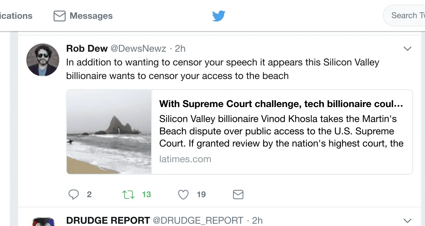Retweet Rob Dew's beach access tweet
Viewport: 425px width, 226px height.
tap(129, 194)
